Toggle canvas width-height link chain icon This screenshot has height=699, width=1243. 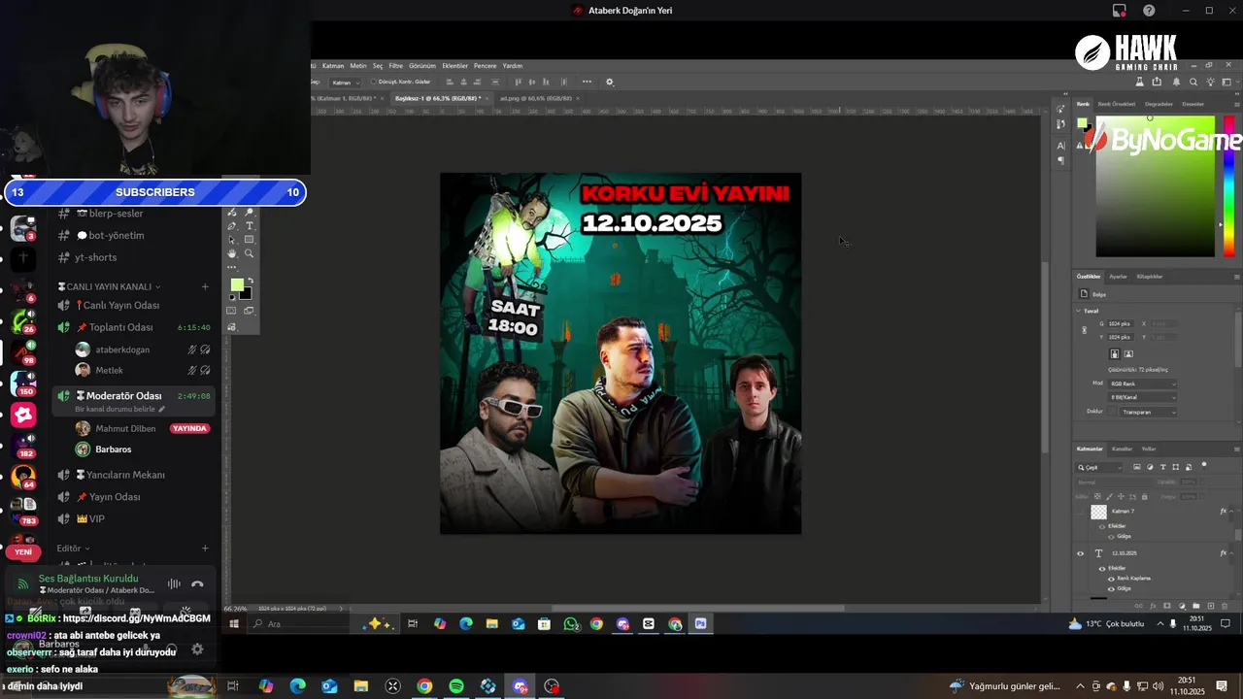[x=1085, y=330]
